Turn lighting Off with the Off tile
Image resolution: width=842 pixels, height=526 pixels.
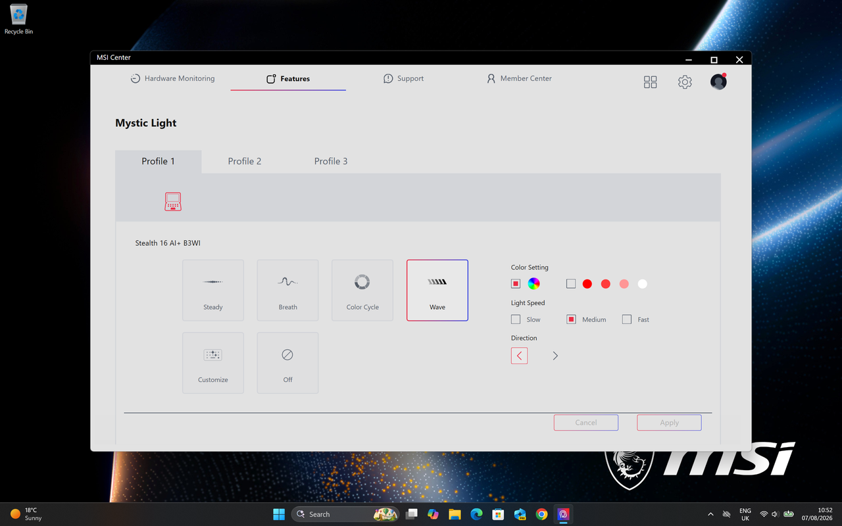click(x=287, y=363)
